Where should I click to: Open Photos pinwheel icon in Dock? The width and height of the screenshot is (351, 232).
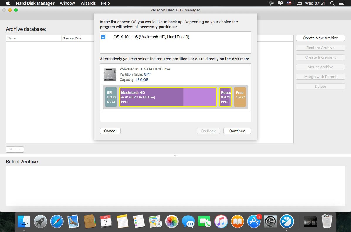pos(172,221)
